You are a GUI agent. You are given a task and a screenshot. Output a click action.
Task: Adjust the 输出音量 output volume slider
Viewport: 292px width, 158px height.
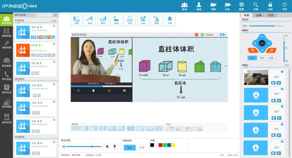coord(83,147)
